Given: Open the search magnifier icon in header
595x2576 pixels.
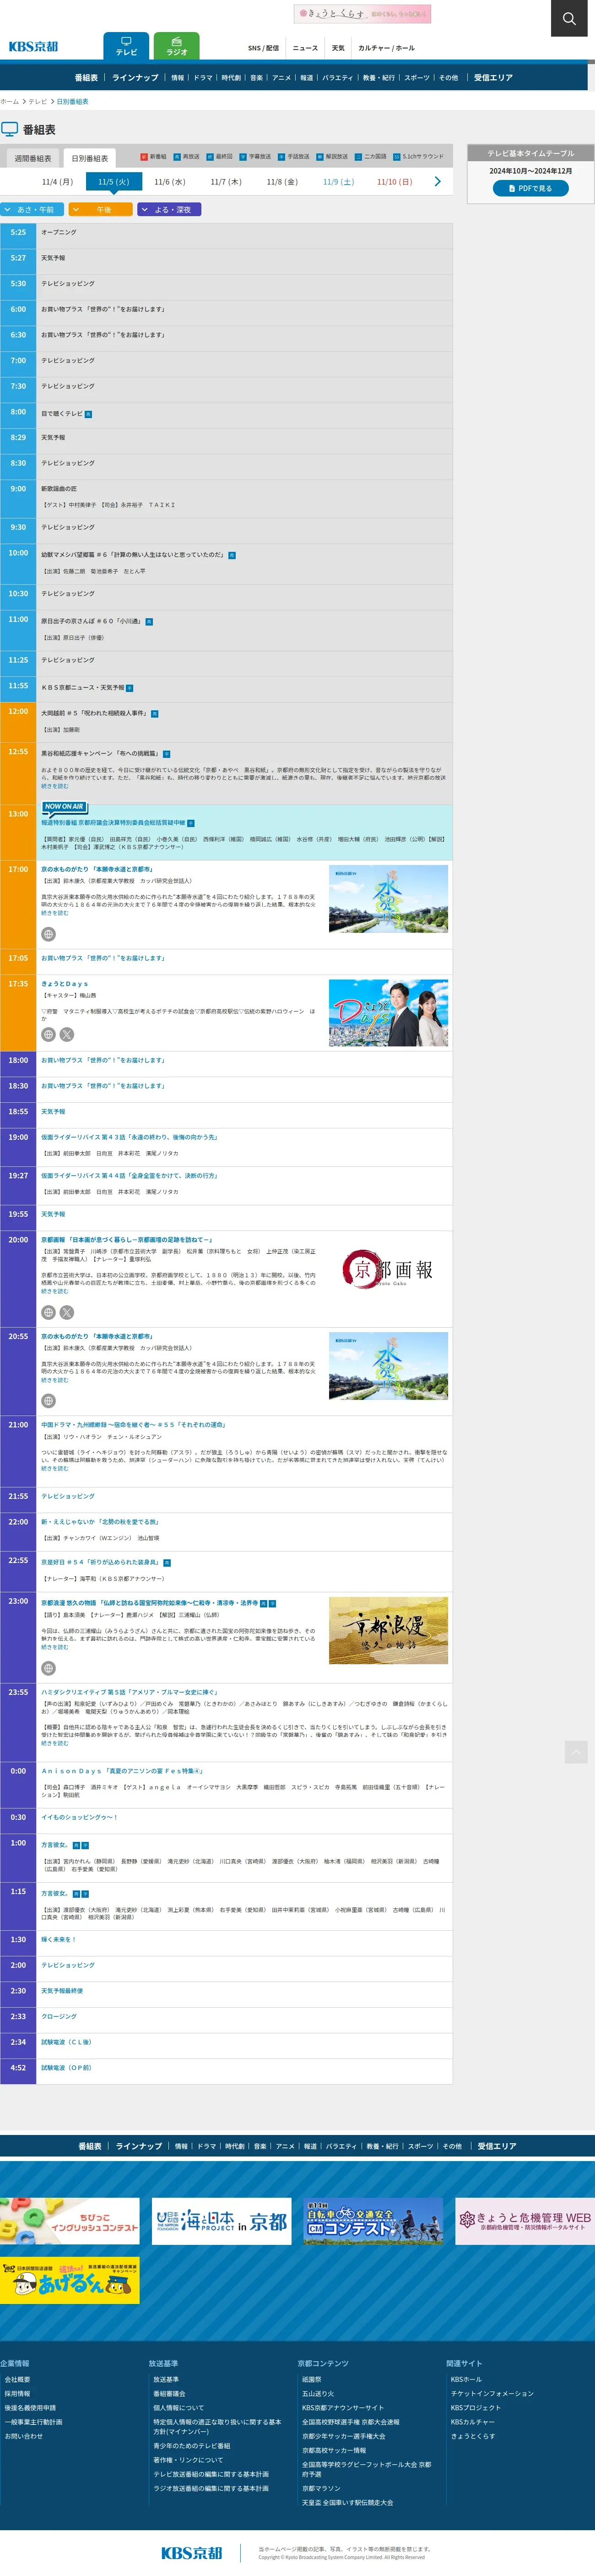Looking at the screenshot, I should pos(569,18).
